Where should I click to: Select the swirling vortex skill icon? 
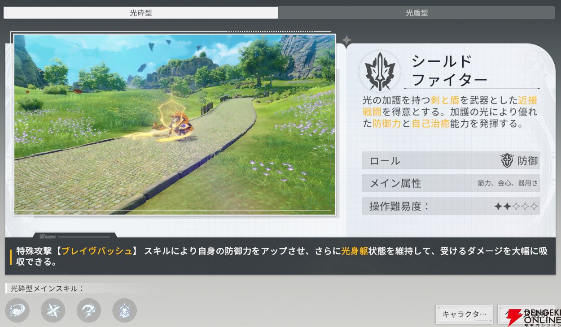pyautogui.click(x=17, y=310)
